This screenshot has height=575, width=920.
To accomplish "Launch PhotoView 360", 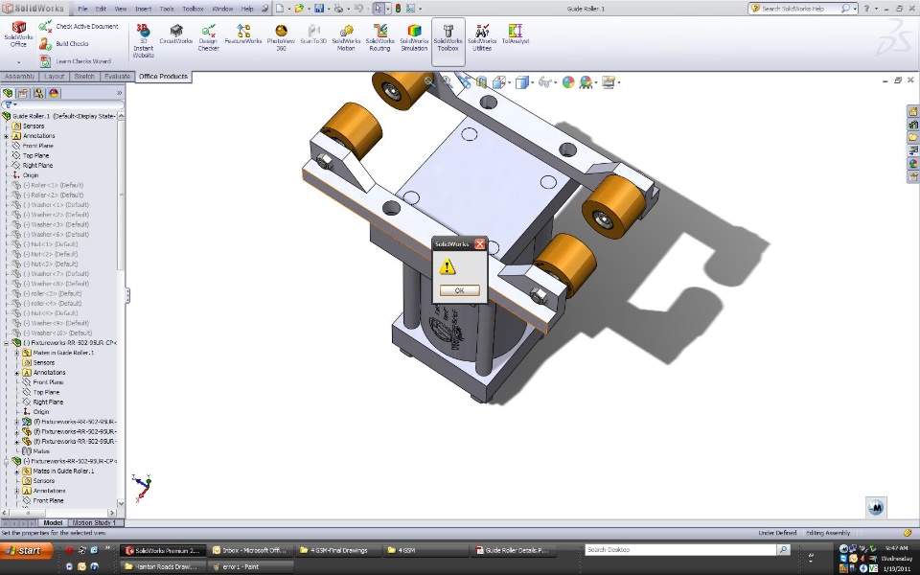I will coord(281,37).
